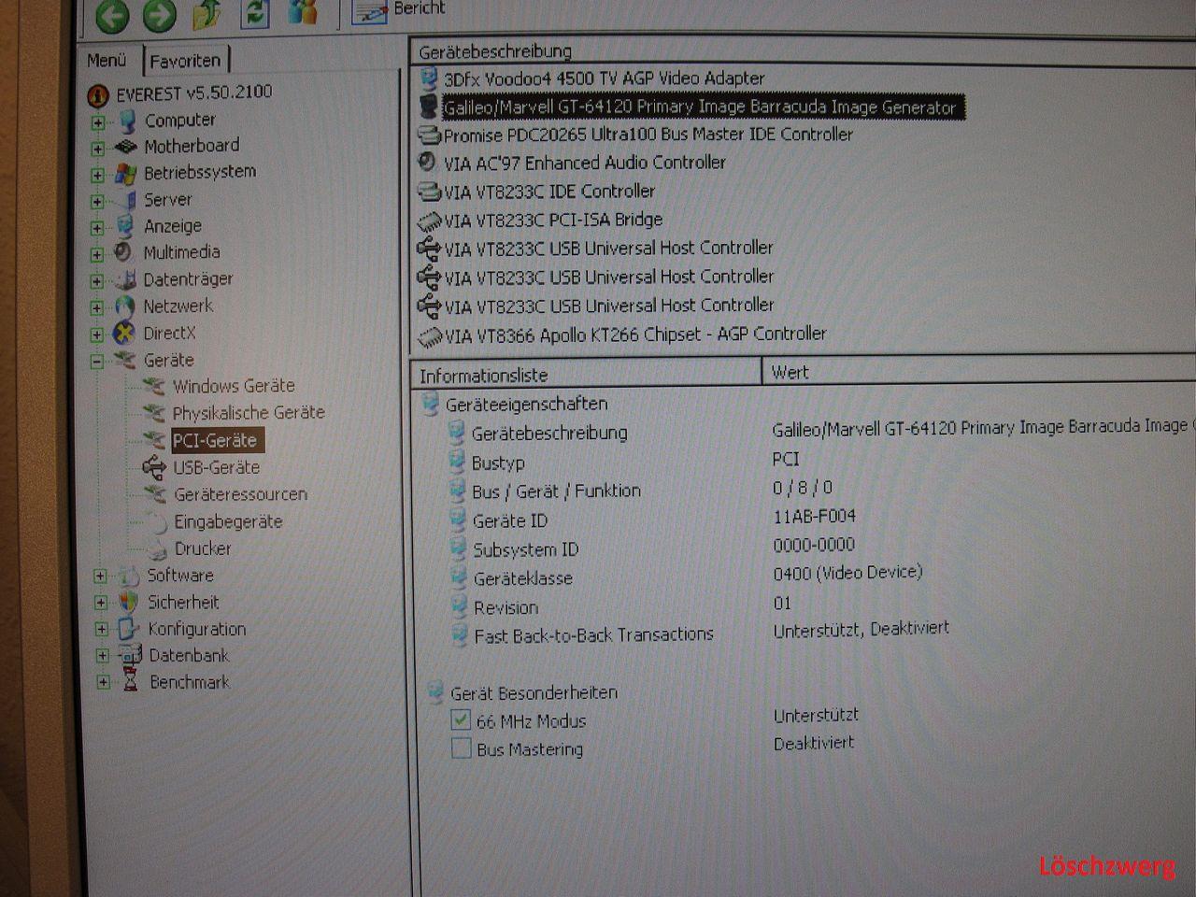
Task: Click the VT8366 AGP Controller chip icon
Action: click(x=429, y=335)
